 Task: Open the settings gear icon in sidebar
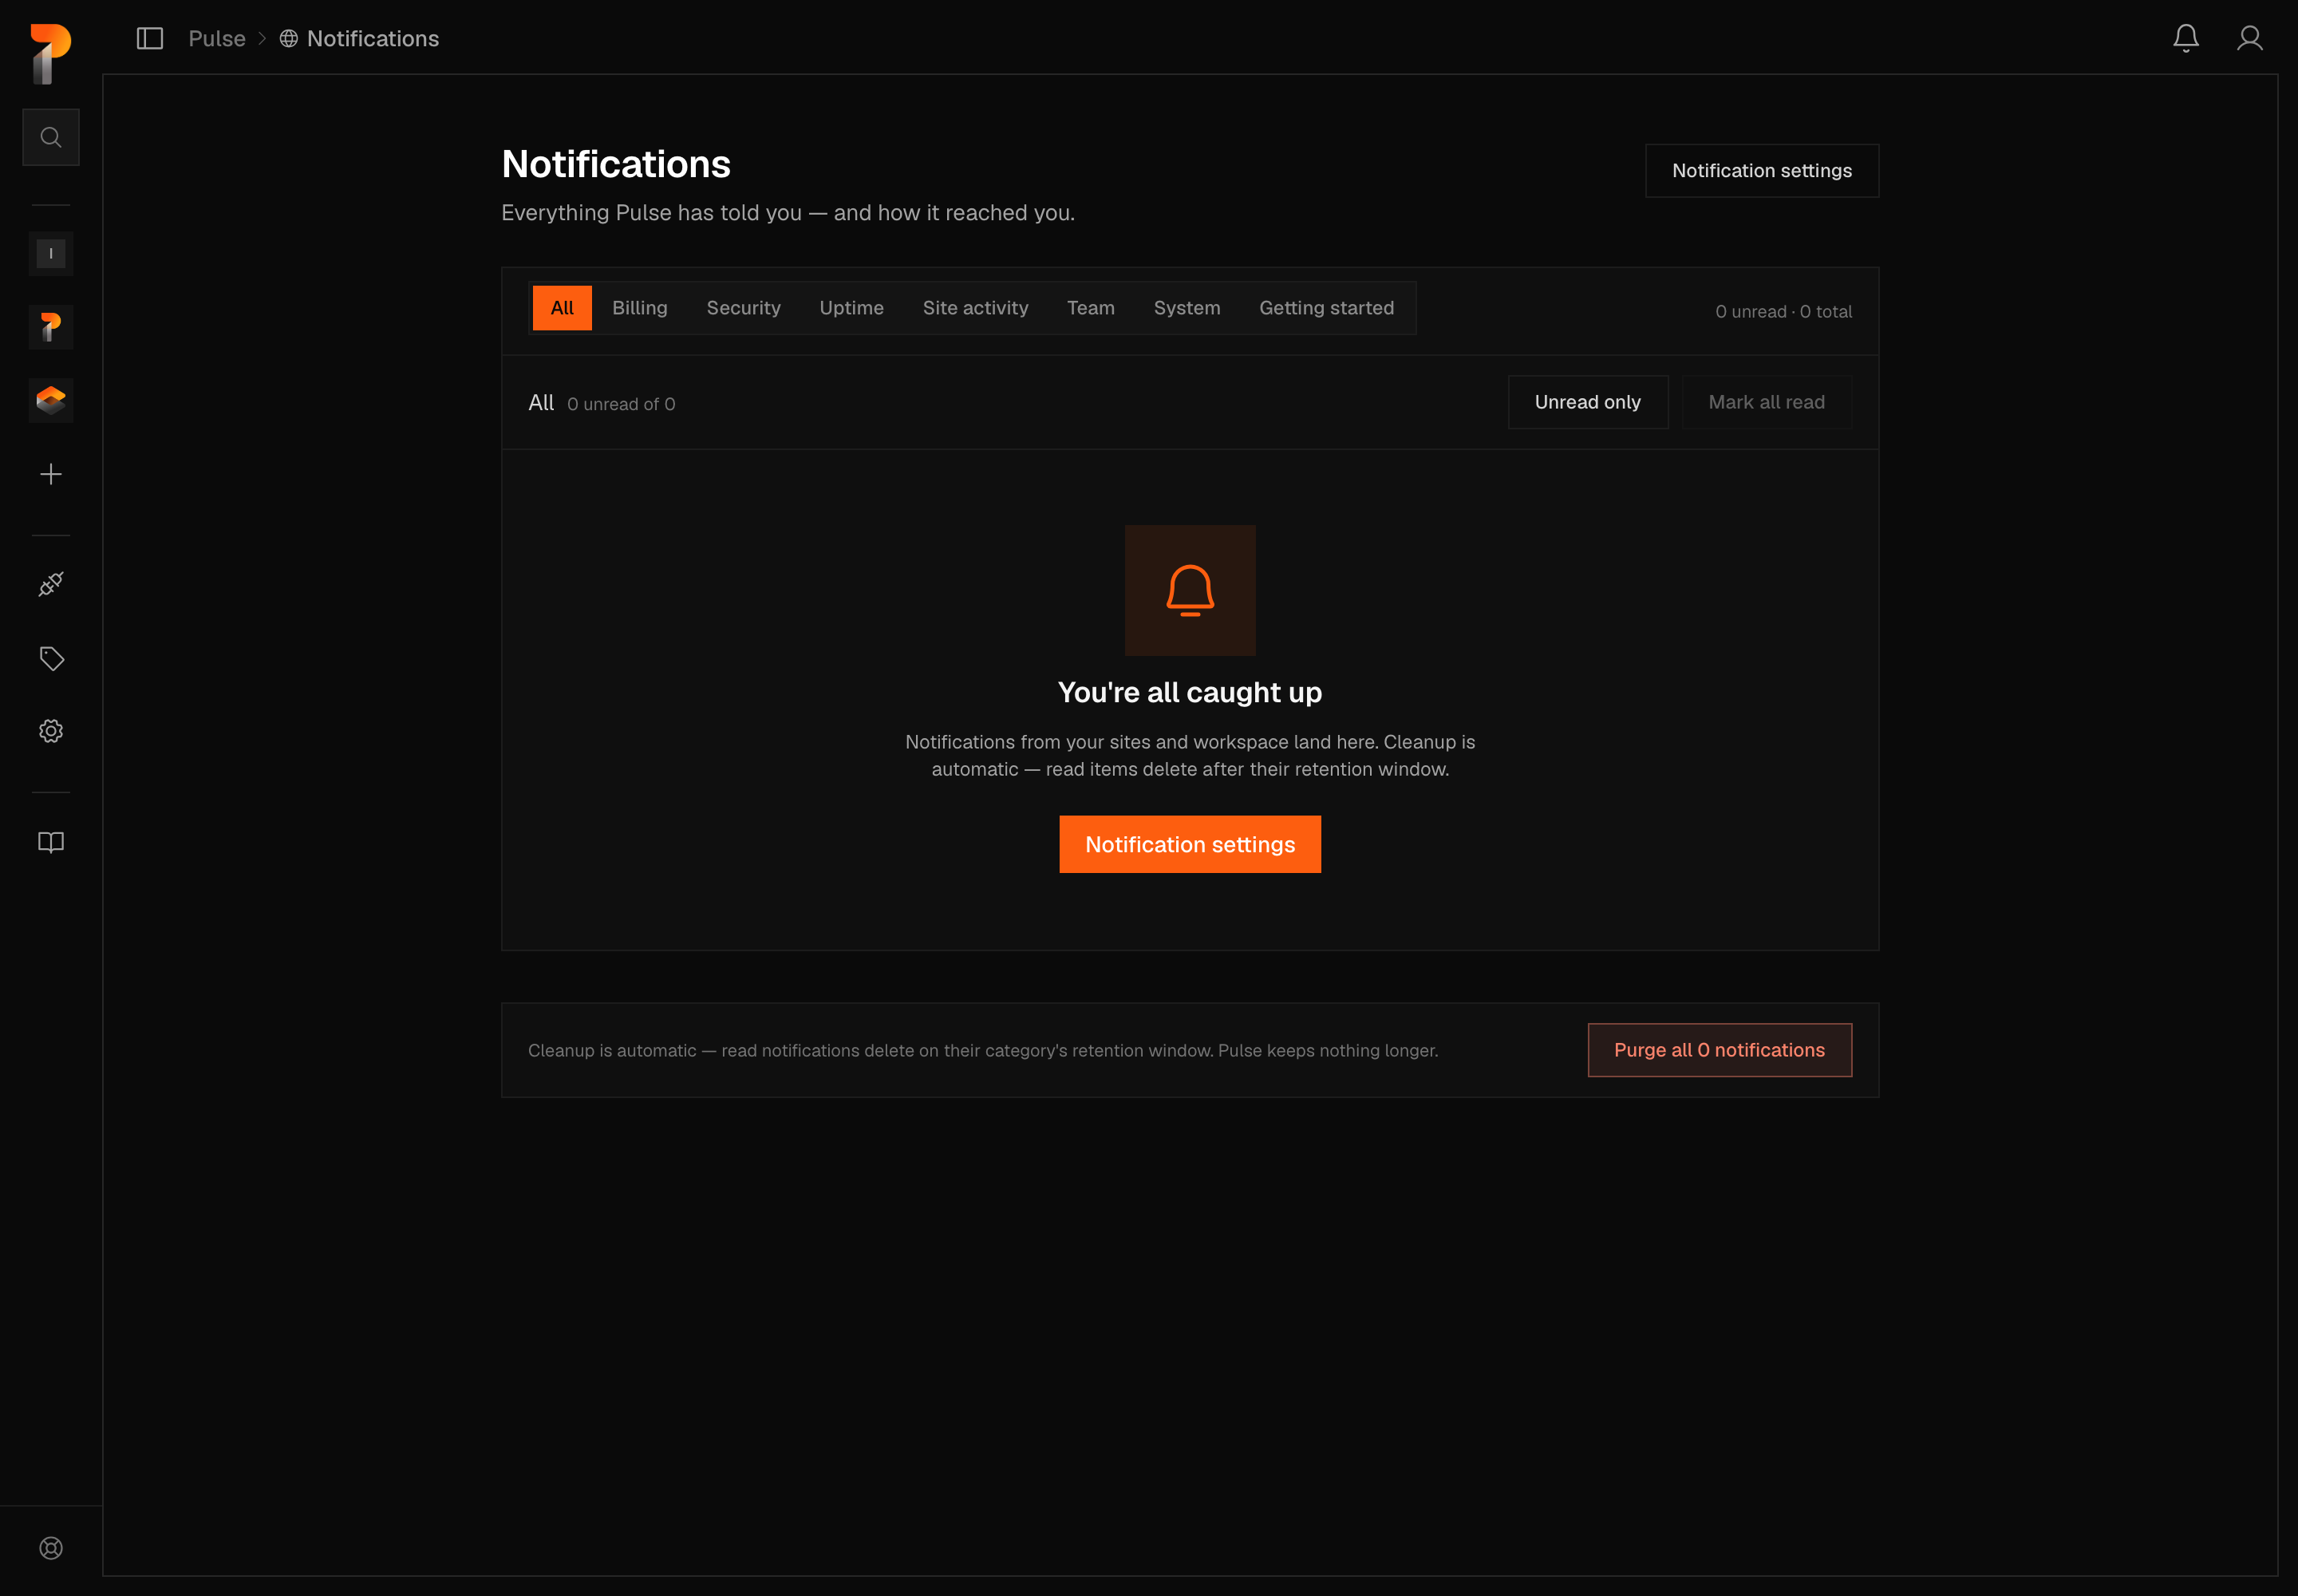pos(51,731)
